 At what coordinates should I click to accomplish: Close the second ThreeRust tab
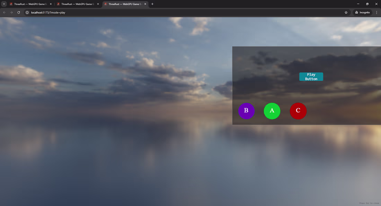[x=98, y=4]
